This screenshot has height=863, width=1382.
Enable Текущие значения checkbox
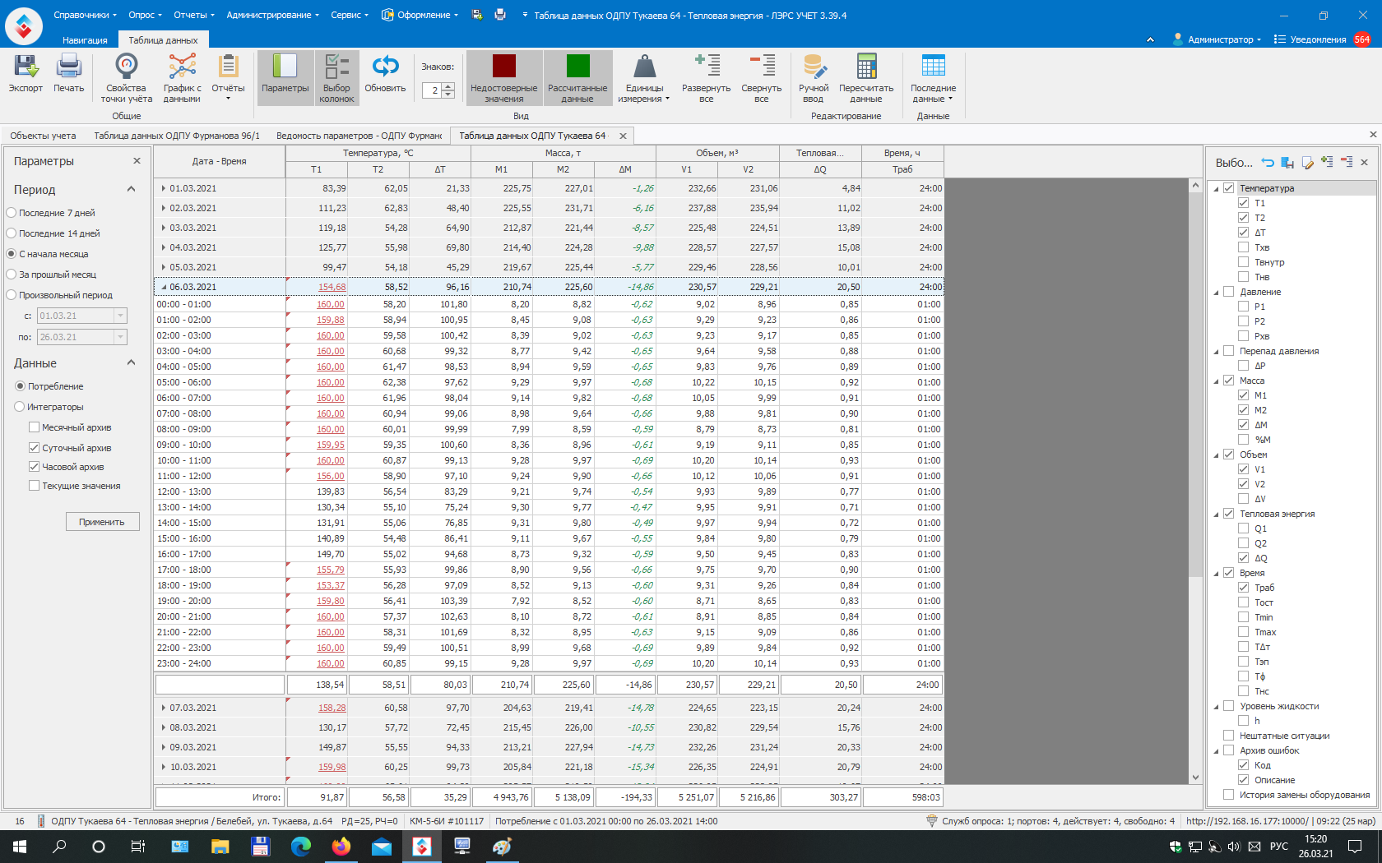click(34, 486)
